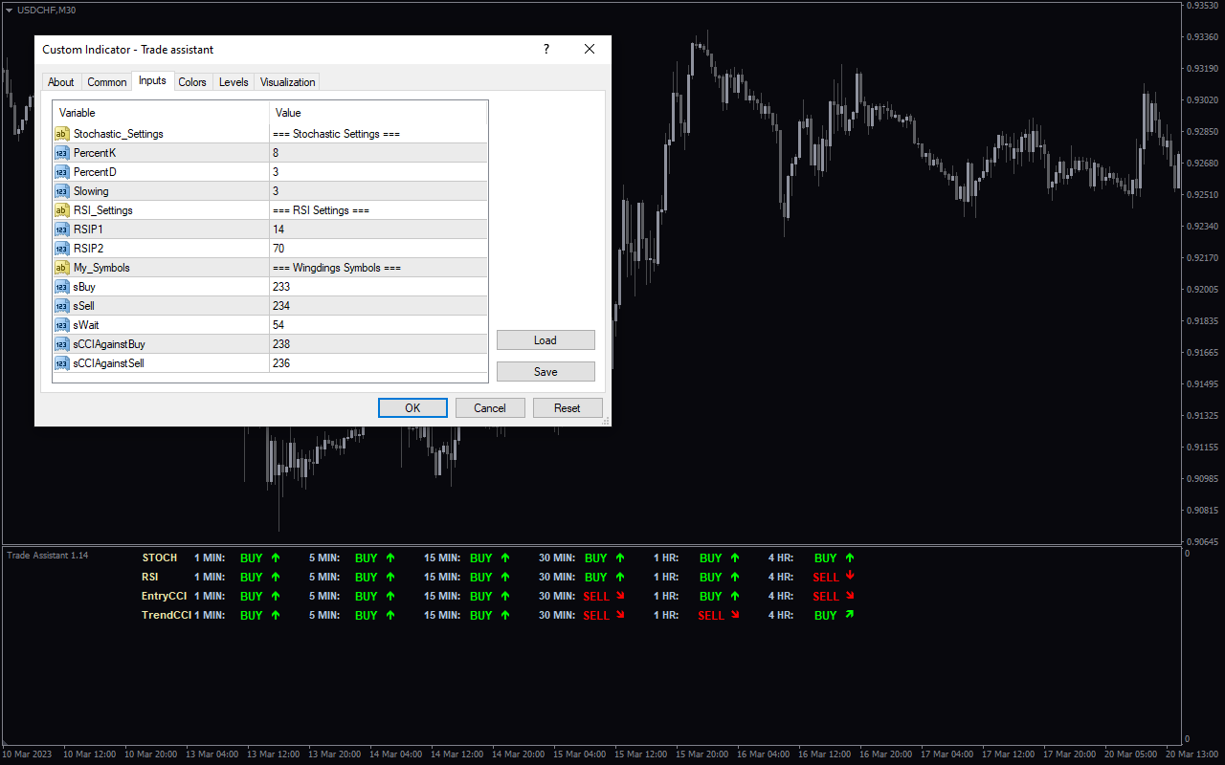Click '=== RSI Settings ===' value text

click(x=321, y=210)
